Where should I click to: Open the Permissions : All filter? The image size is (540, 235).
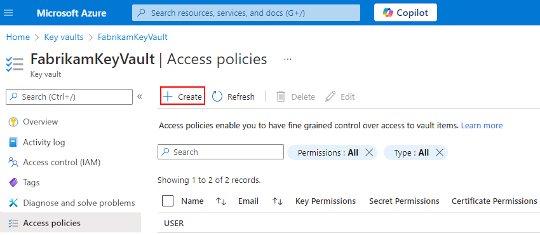click(328, 152)
